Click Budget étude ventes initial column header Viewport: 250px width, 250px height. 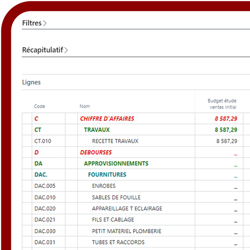[222, 104]
